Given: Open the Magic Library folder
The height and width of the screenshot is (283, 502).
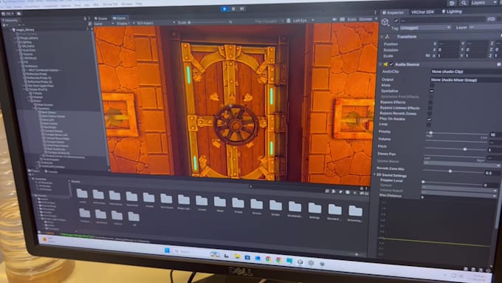Looking at the screenshot, I should point(184,201).
